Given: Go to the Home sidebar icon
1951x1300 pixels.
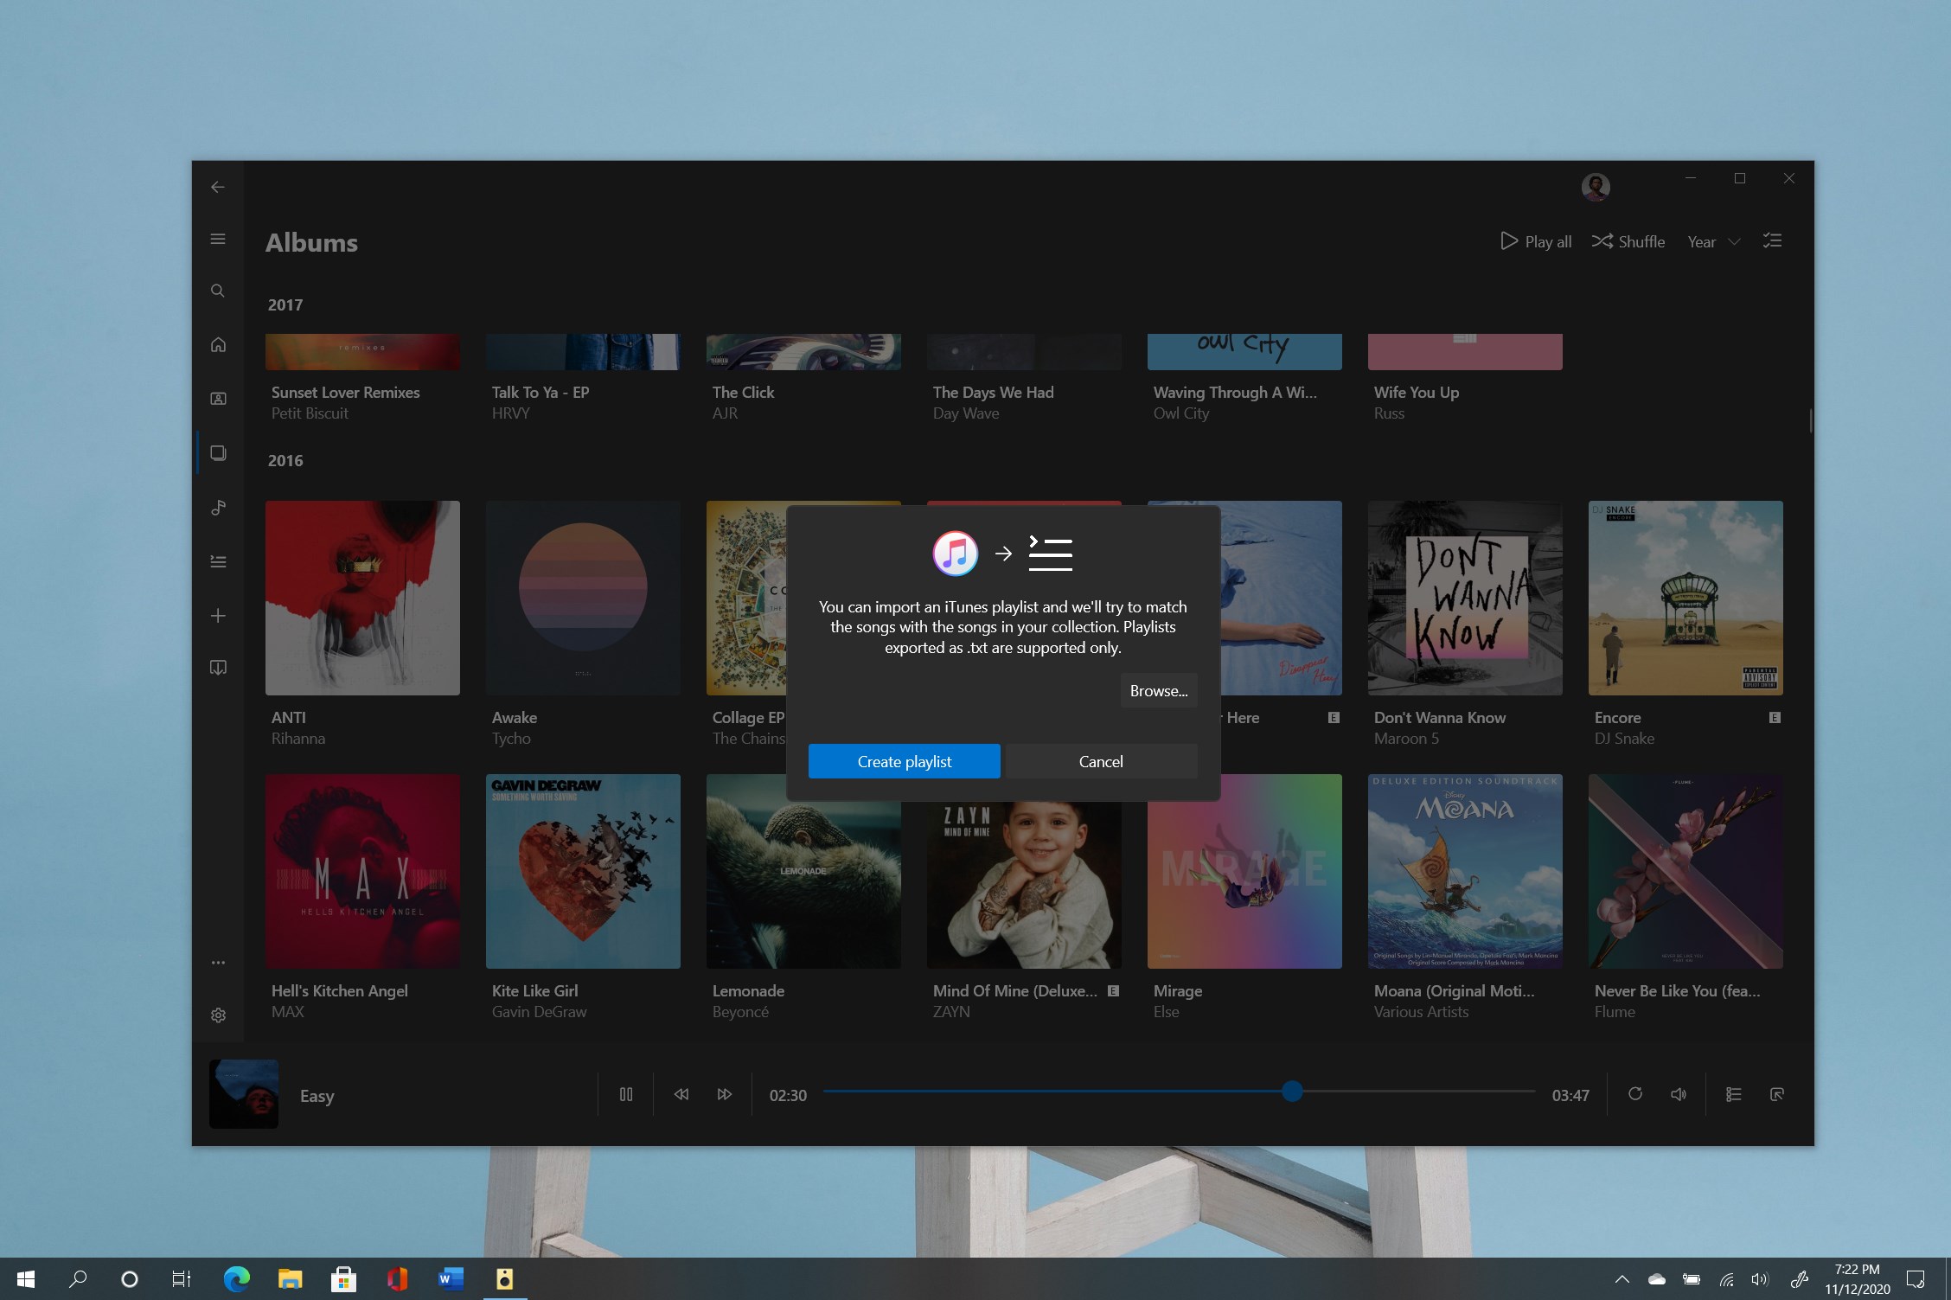Looking at the screenshot, I should [218, 344].
